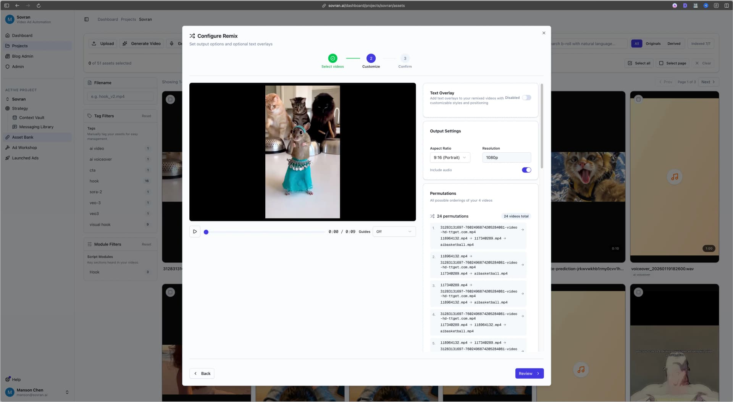Open the Context Vault
Image resolution: width=733 pixels, height=402 pixels.
point(32,118)
